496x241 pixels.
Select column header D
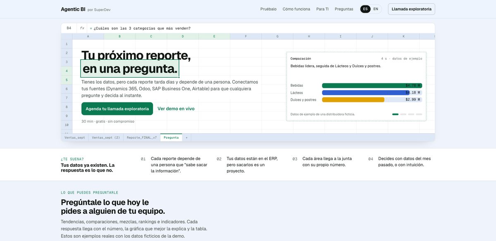[183, 36]
